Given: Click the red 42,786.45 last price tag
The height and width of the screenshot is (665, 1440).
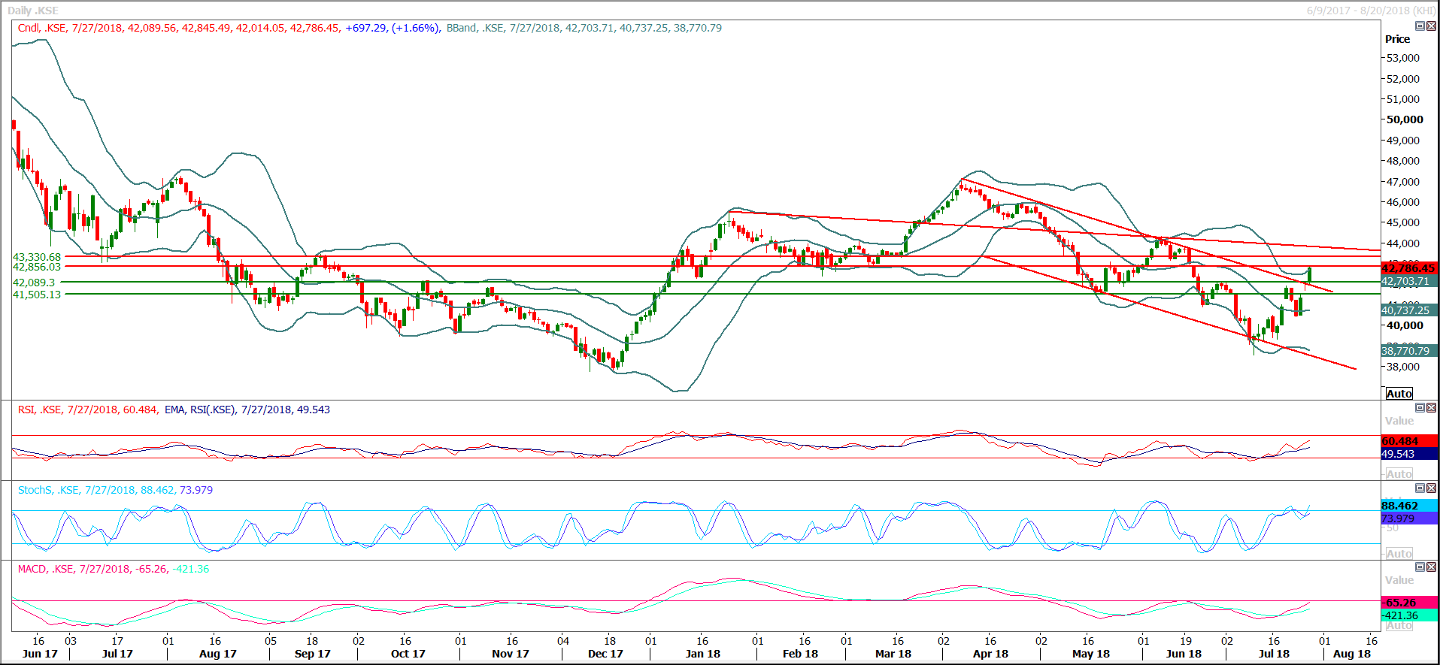Looking at the screenshot, I should point(1408,268).
